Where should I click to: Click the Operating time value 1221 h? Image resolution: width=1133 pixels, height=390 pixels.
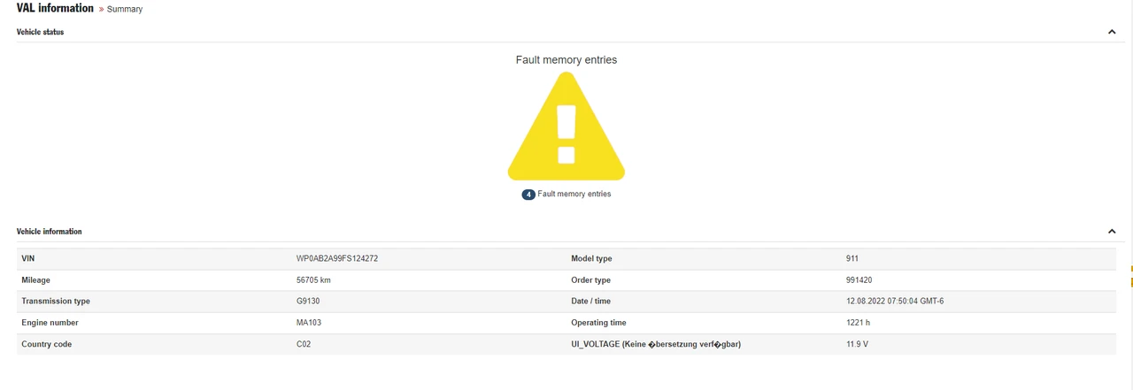point(859,323)
